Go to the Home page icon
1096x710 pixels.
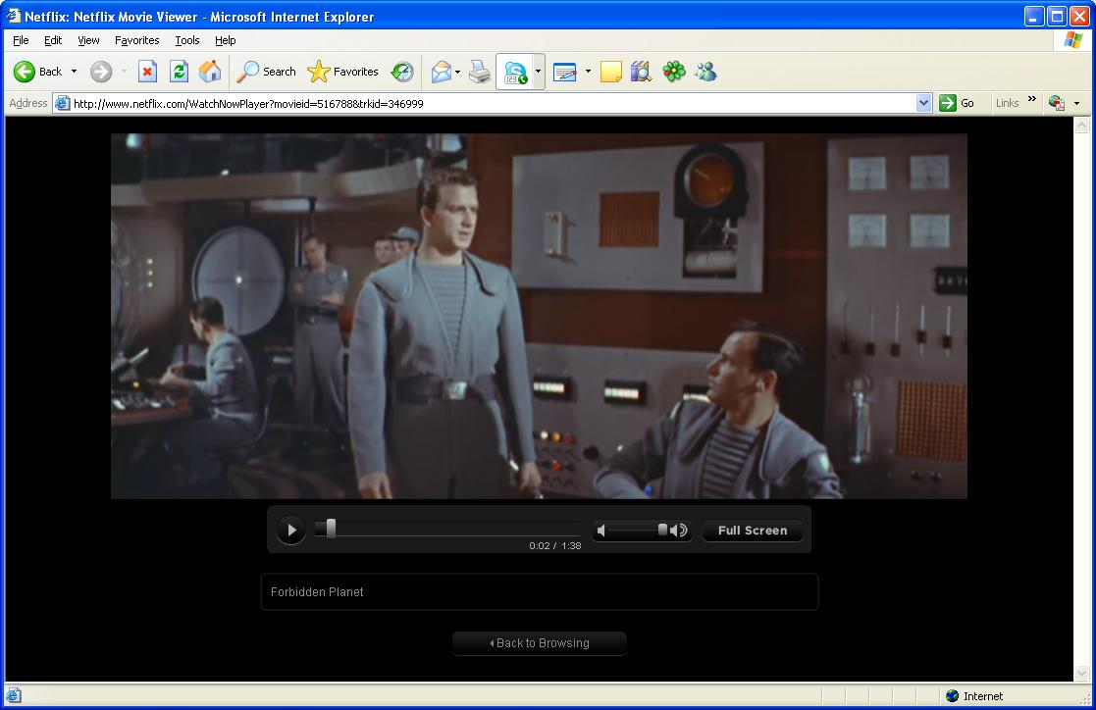210,72
